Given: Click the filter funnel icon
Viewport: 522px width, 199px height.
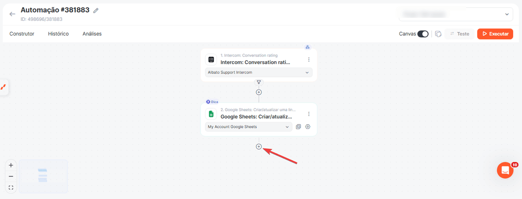Looking at the screenshot, I should tap(259, 82).
